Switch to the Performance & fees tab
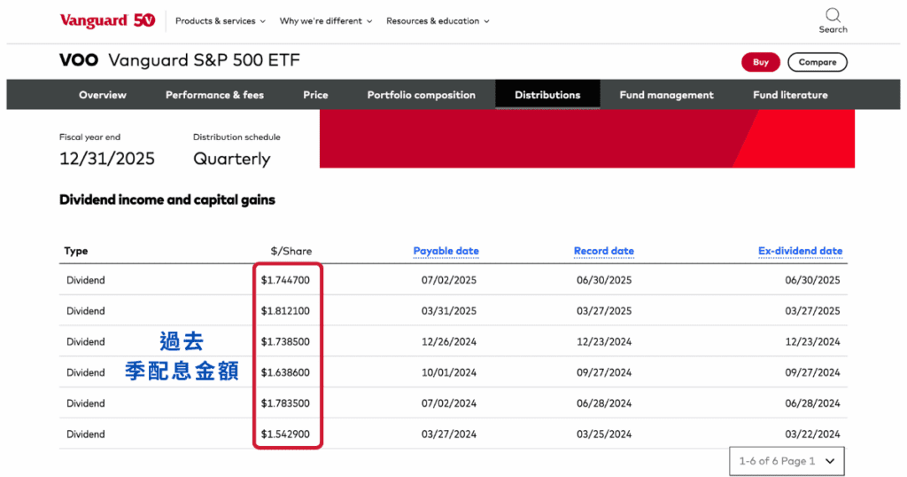The width and height of the screenshot is (907, 477). tap(214, 95)
